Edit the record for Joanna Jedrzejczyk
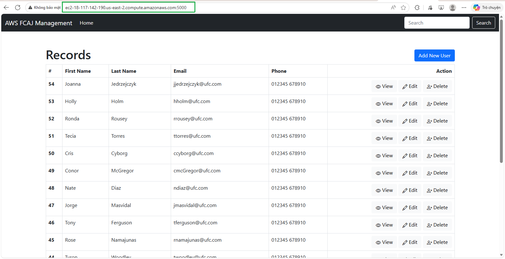 410,86
